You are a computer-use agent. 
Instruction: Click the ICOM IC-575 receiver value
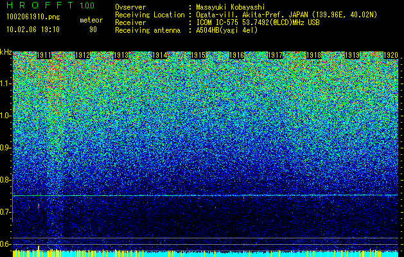tap(258, 22)
